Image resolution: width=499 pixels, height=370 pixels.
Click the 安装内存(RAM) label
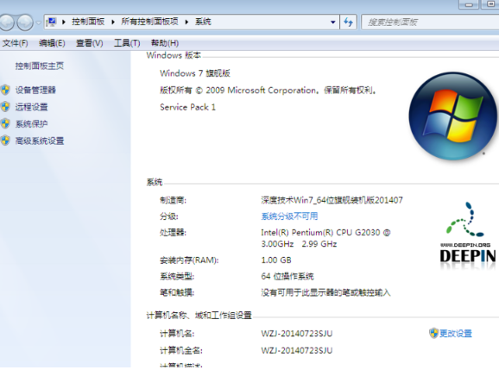point(189,260)
